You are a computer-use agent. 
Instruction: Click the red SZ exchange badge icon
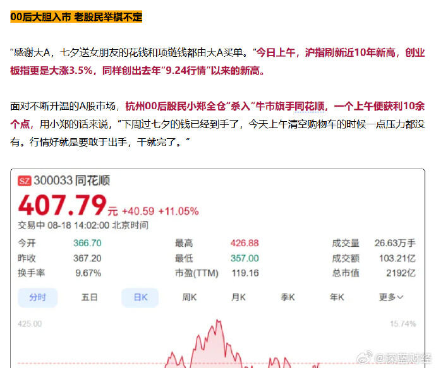click(25, 181)
